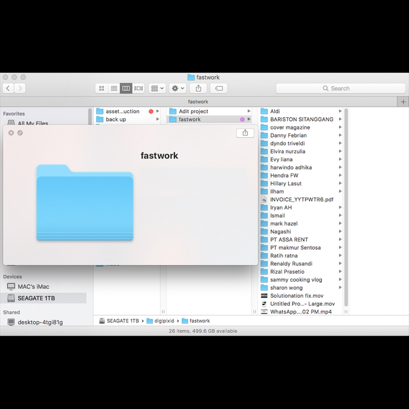Click inside the Search field
This screenshot has width=409, height=409.
click(341, 88)
